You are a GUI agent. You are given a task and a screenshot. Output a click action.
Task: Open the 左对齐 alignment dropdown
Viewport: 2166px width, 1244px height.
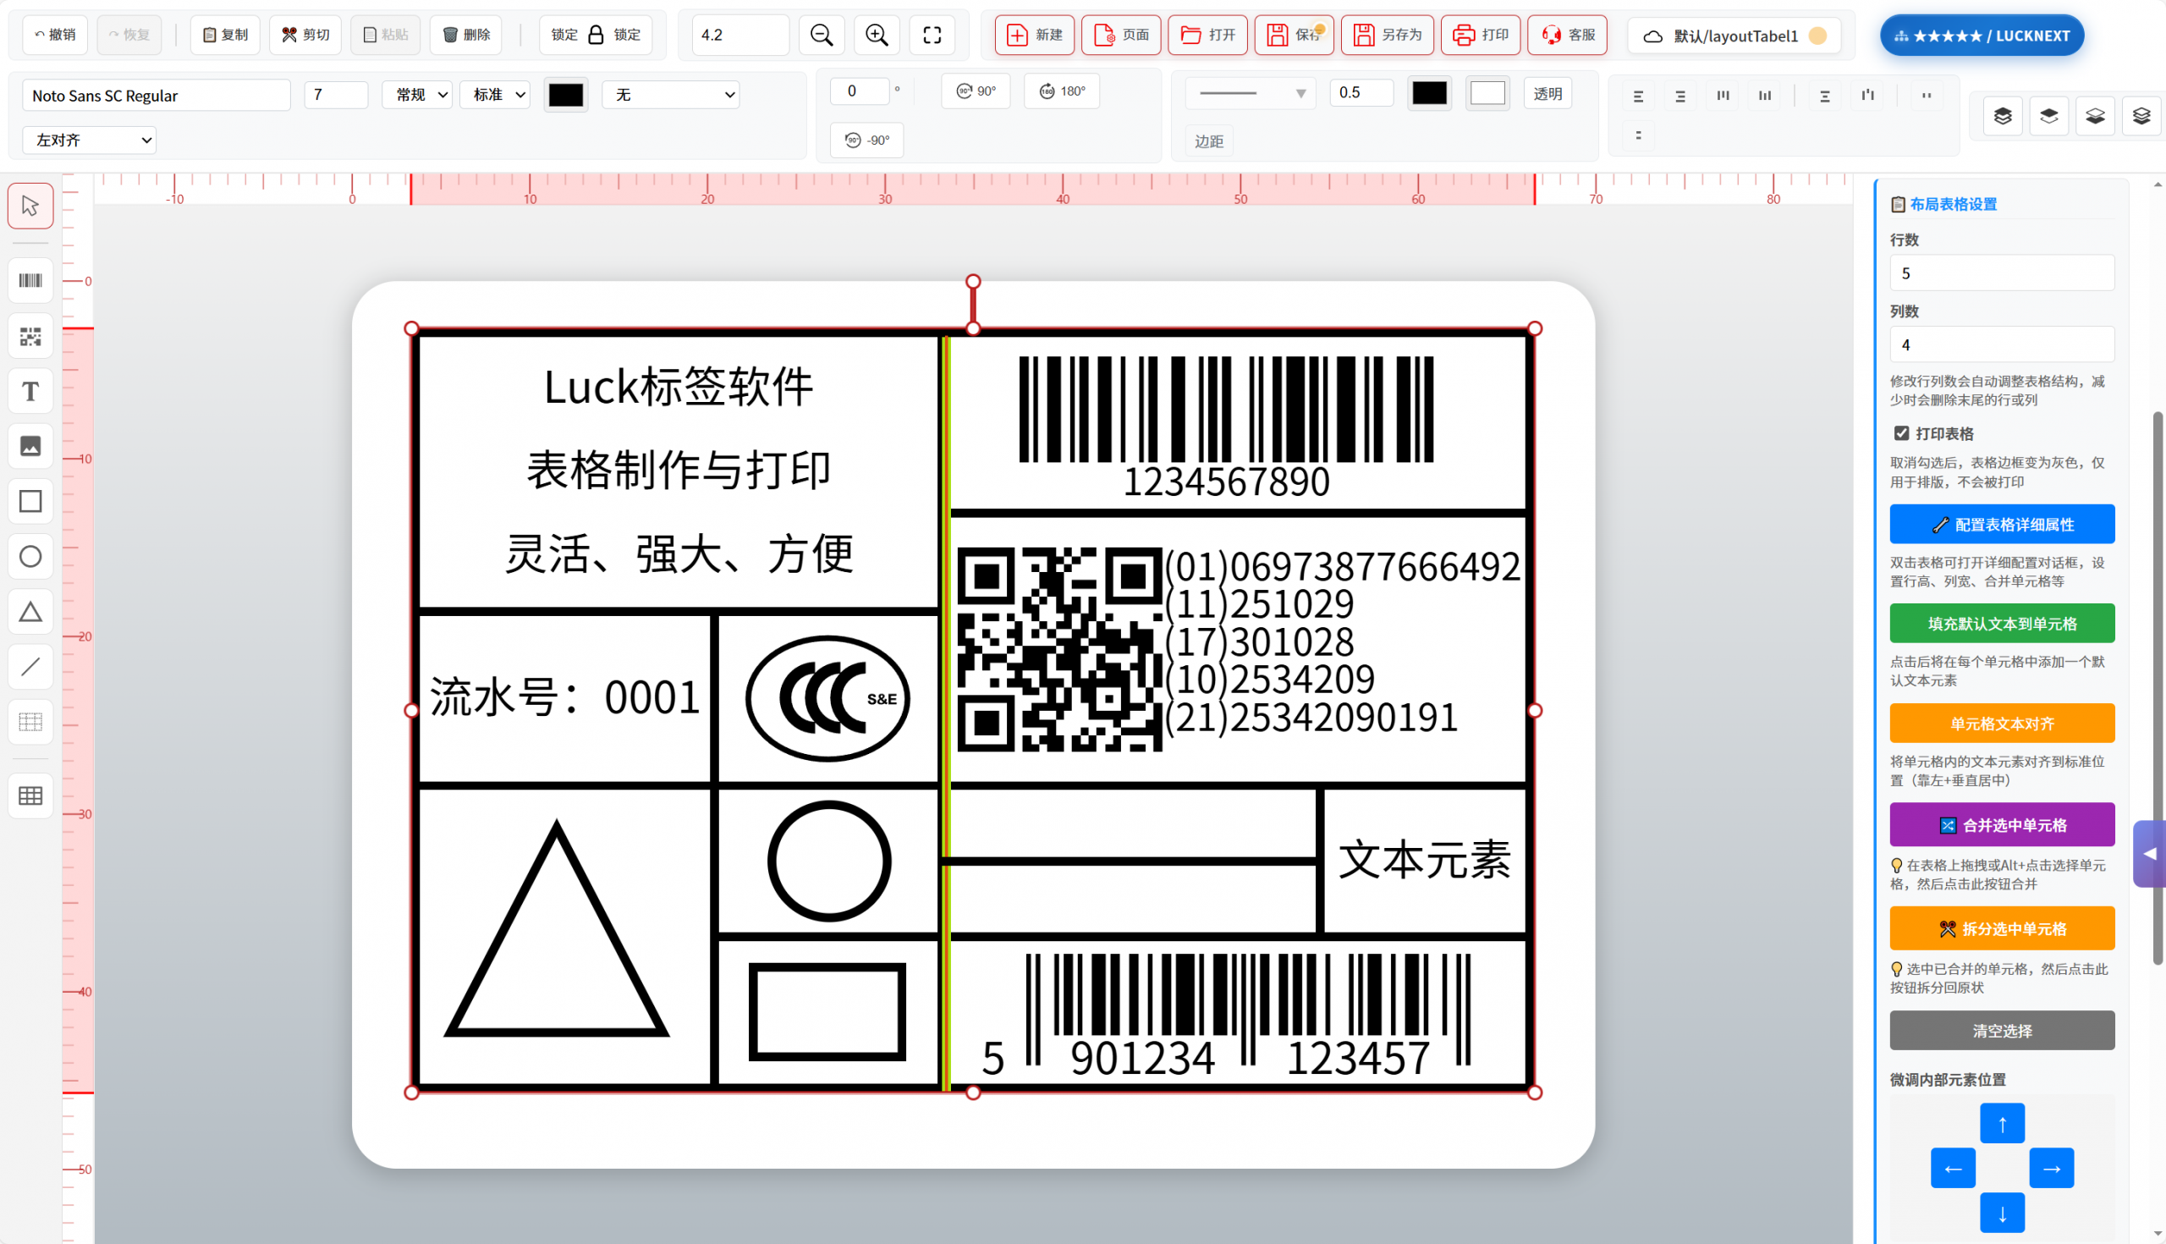[x=89, y=140]
